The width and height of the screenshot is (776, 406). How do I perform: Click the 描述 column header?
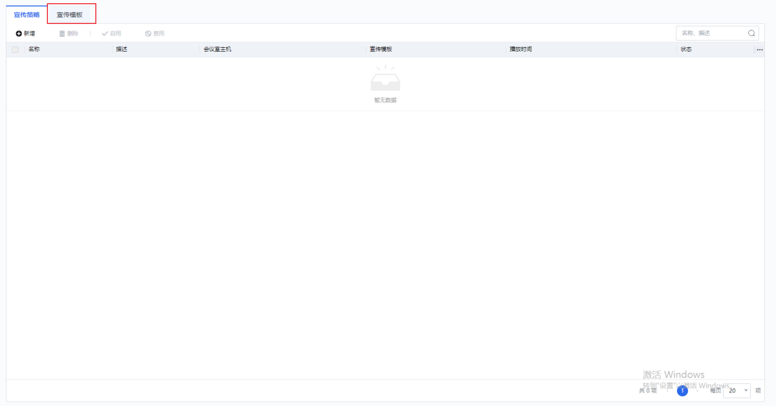(x=122, y=50)
